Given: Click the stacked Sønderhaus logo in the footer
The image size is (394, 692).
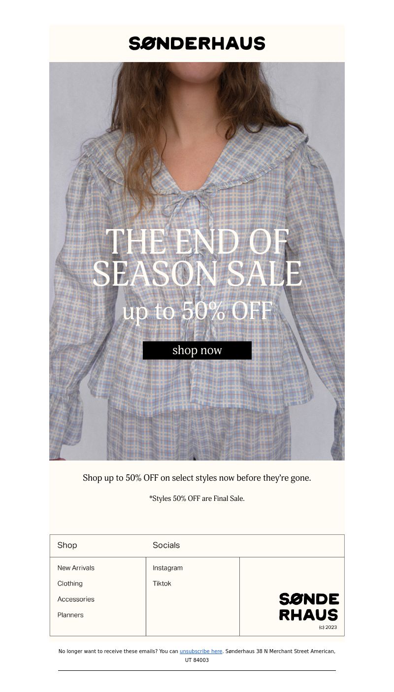Looking at the screenshot, I should pyautogui.click(x=309, y=607).
